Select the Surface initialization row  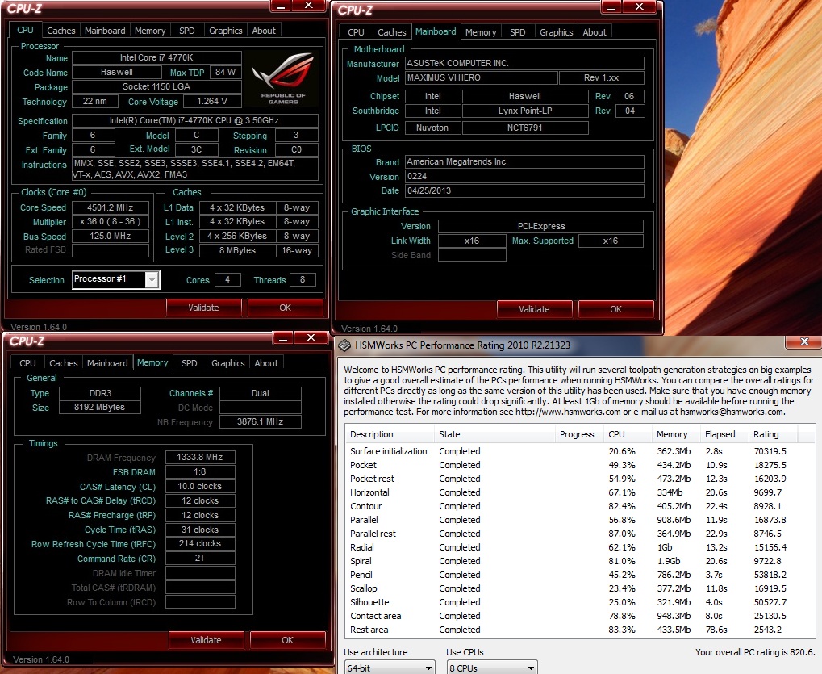click(579, 451)
